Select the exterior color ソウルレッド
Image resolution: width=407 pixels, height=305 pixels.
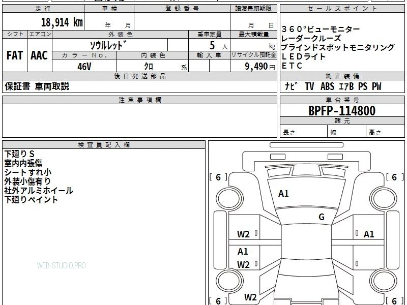pyautogui.click(x=108, y=45)
